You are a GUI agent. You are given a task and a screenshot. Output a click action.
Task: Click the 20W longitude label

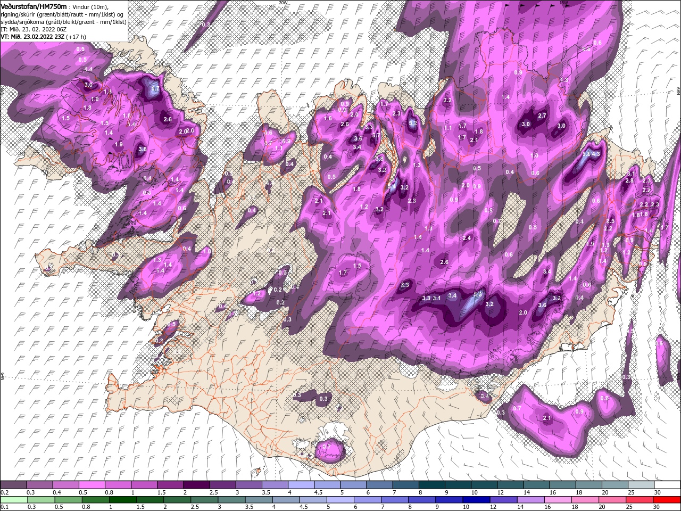[283, 3]
